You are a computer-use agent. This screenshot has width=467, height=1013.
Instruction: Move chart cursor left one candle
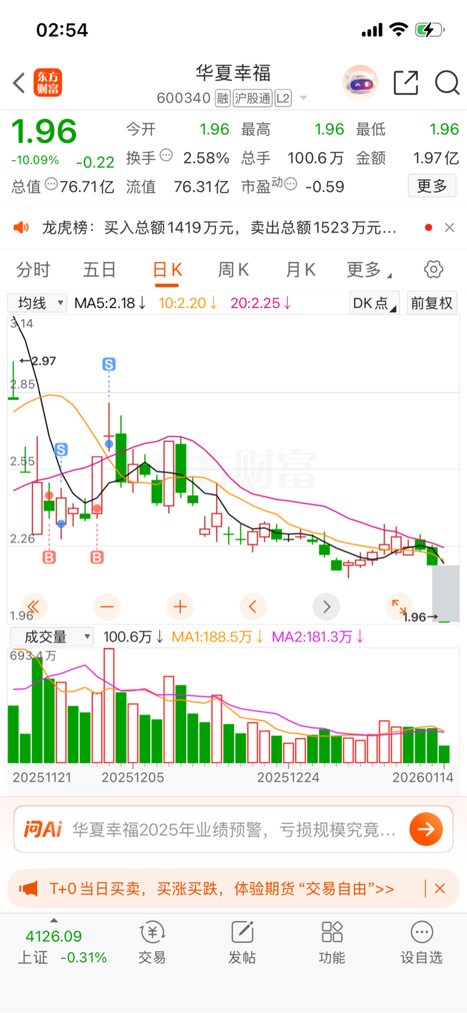pyautogui.click(x=253, y=606)
